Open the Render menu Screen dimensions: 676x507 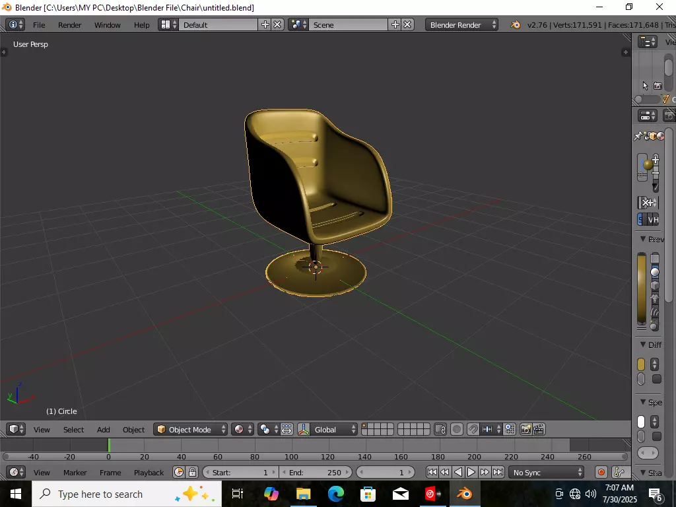[x=69, y=24]
